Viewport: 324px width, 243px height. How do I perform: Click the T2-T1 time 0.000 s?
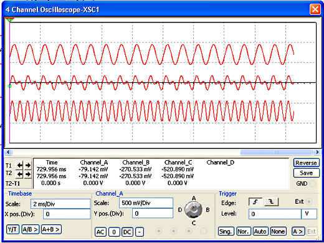[x=51, y=183]
